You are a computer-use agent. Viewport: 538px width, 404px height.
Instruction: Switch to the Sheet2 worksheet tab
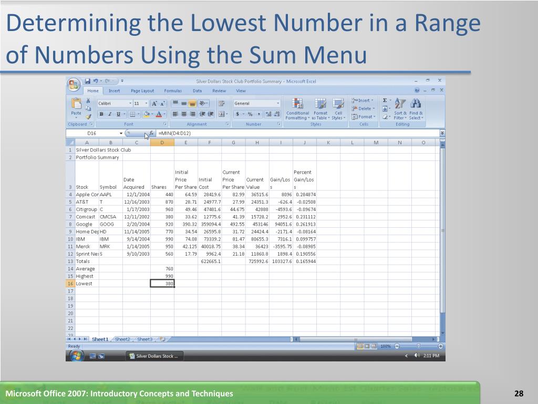122,339
